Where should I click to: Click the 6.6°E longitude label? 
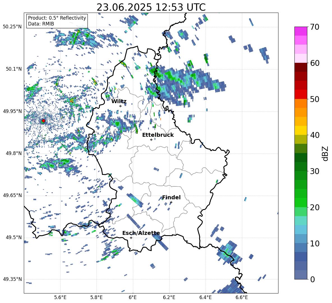coord(242,297)
